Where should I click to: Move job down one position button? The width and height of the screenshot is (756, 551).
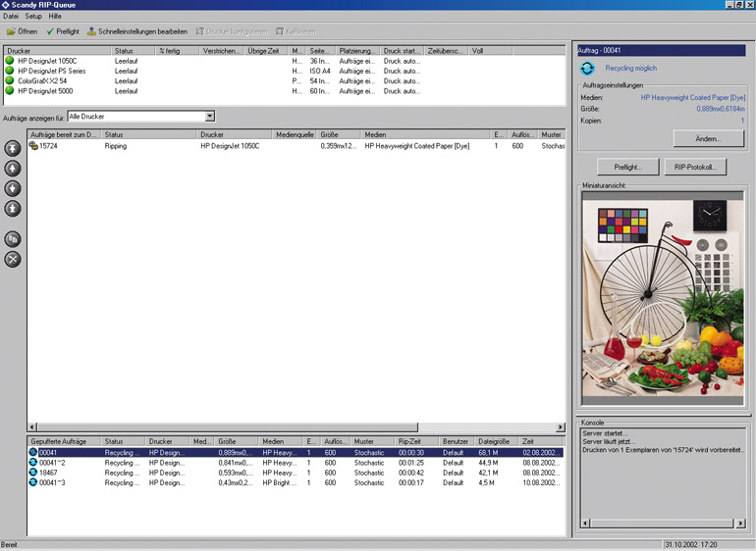click(x=13, y=188)
